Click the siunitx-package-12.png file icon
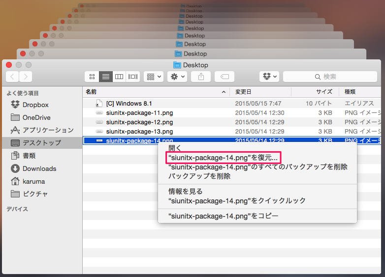The image size is (385, 277). (x=99, y=122)
